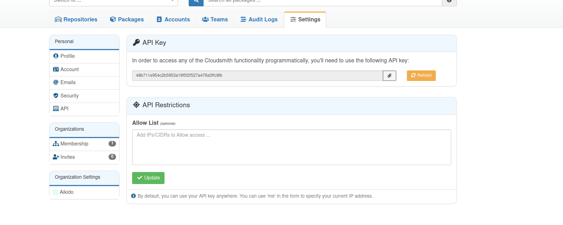
Task: Open Membership under Organizations
Action: click(84, 144)
